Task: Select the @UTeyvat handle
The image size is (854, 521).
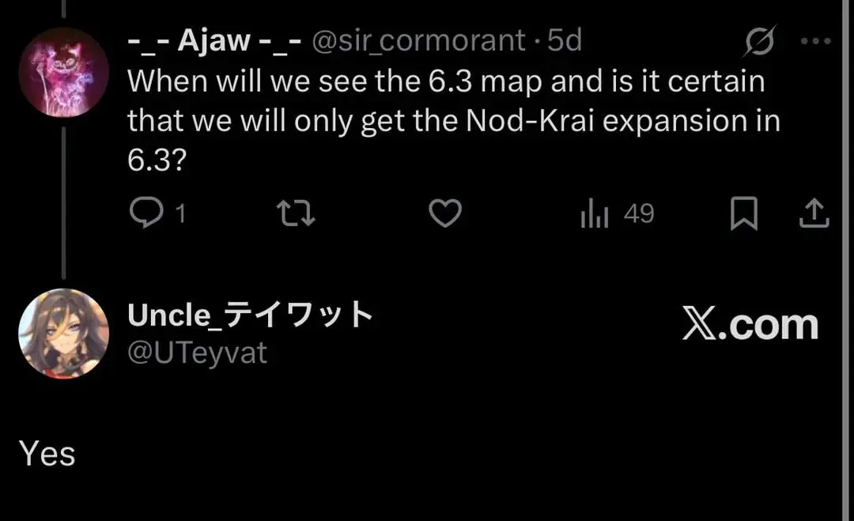Action: click(x=198, y=353)
